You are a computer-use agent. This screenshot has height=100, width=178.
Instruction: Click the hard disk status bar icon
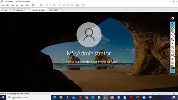(154, 94)
